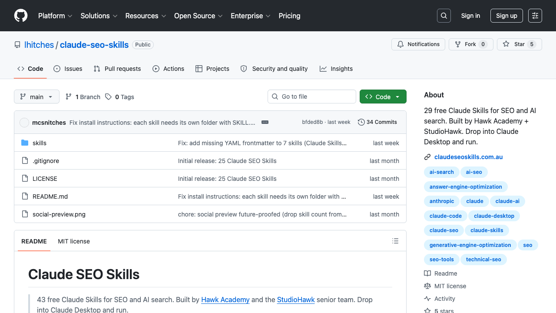This screenshot has height=313, width=556.
Task: Open the Pricing page
Action: [289, 16]
